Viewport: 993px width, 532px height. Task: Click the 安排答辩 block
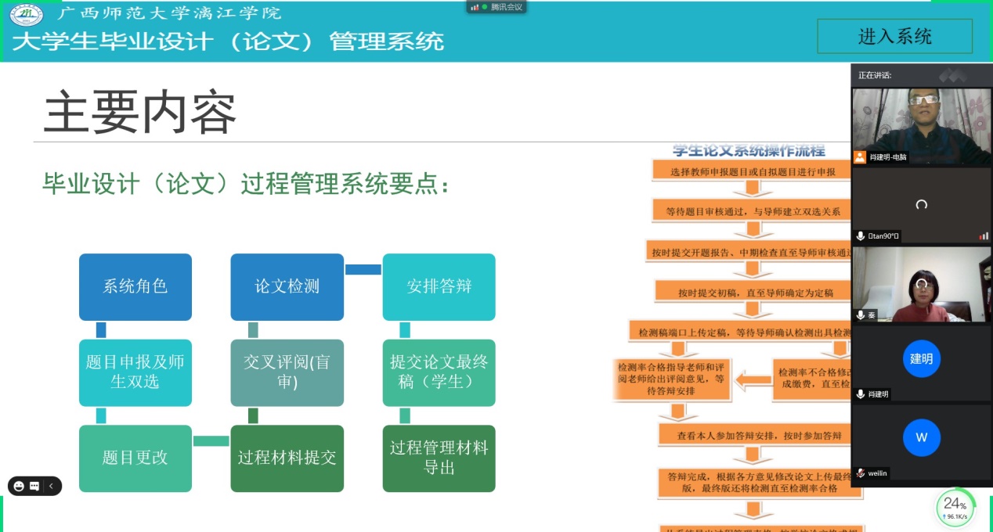click(439, 286)
